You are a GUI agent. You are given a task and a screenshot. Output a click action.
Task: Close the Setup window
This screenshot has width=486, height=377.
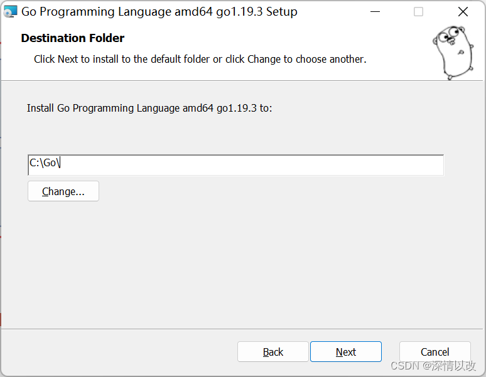pyautogui.click(x=463, y=12)
